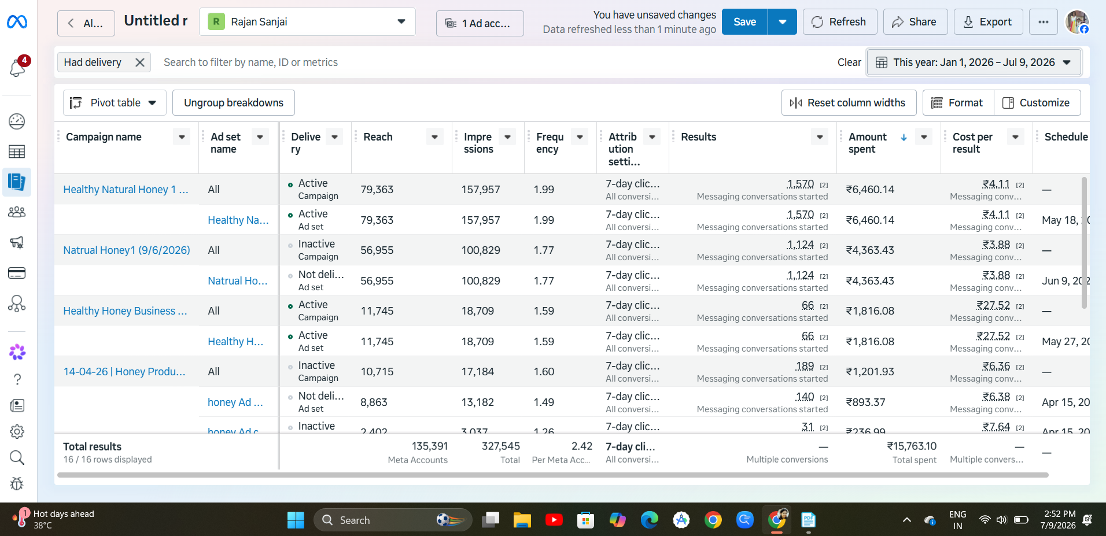The width and height of the screenshot is (1106, 536).
Task: Open Settings gear icon in sidebar
Action: click(x=17, y=432)
